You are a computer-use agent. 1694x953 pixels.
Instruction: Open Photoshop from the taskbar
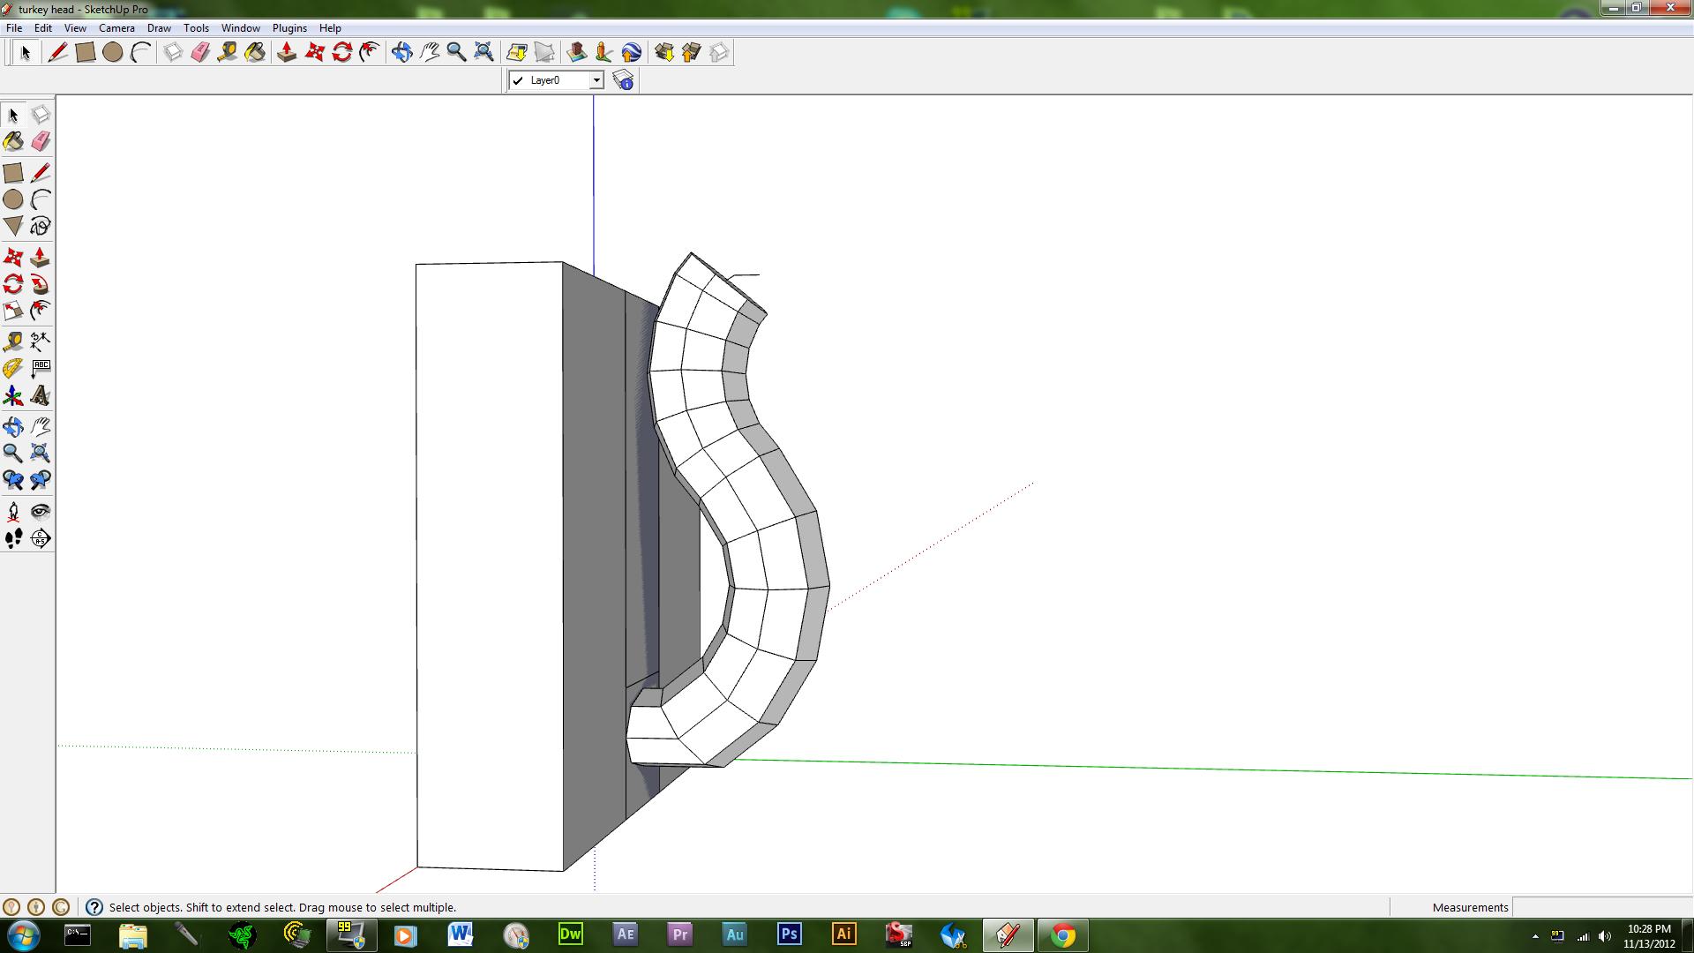click(789, 934)
